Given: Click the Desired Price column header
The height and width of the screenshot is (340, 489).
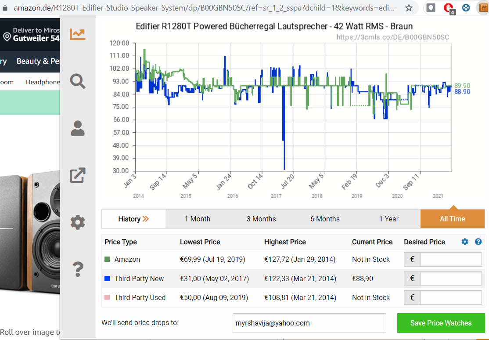Looking at the screenshot, I should click(x=424, y=242).
